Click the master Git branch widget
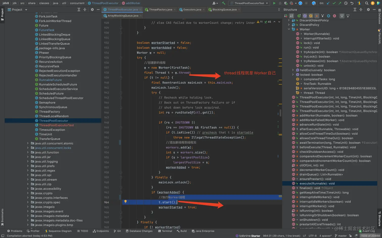Image resolution: width=382 pixels, height=238 pixels. click(341, 236)
